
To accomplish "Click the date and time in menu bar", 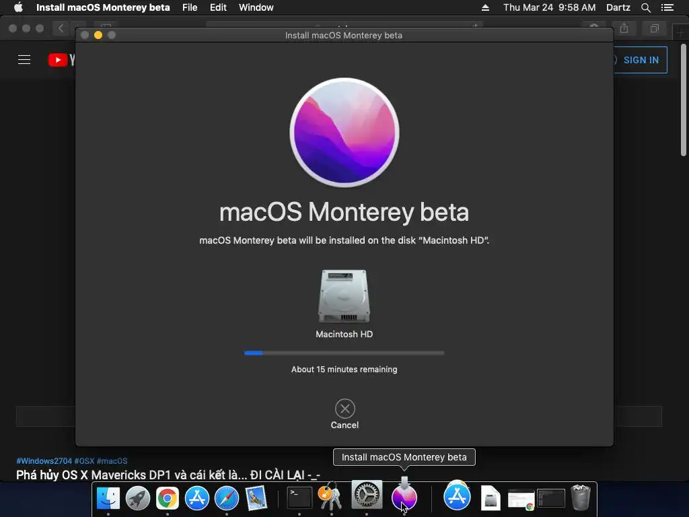I will [549, 7].
